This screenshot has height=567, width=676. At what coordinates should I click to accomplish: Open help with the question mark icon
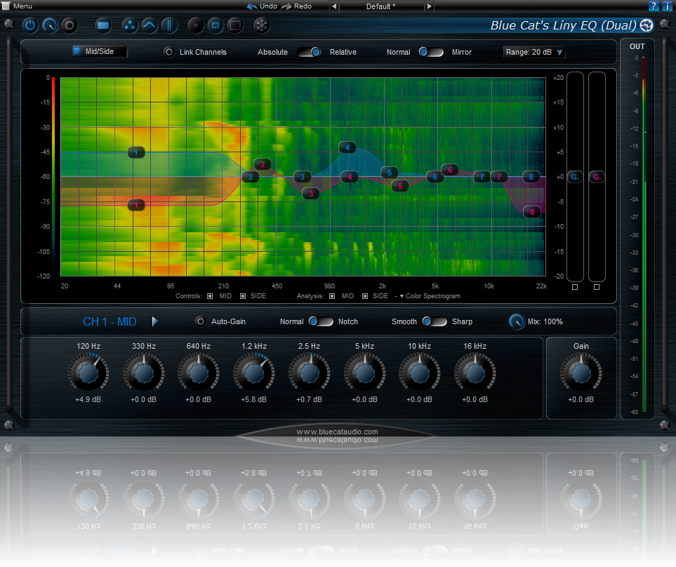654,6
